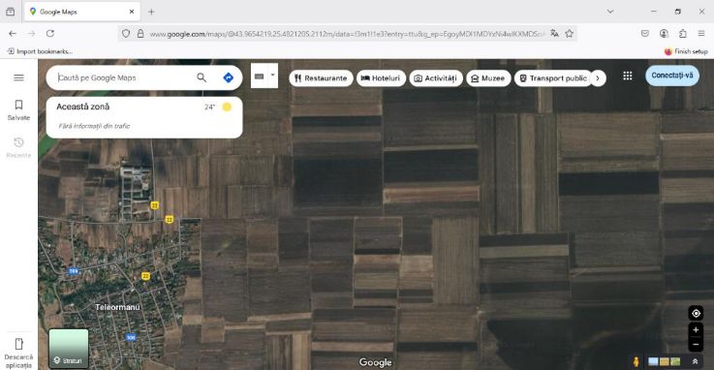The image size is (714, 370).
Task: Open Salvate saved places
Action: [x=18, y=110]
